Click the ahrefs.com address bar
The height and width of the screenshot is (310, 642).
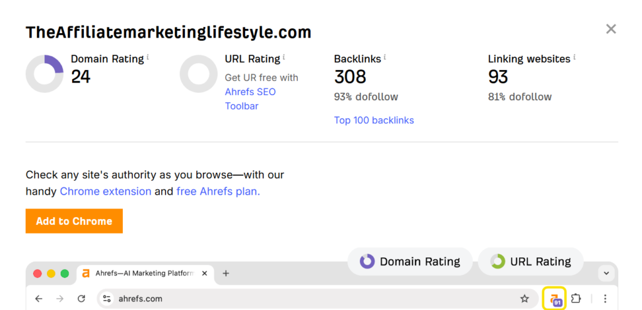(318, 299)
